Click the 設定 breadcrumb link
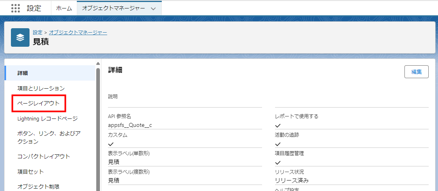 point(38,32)
